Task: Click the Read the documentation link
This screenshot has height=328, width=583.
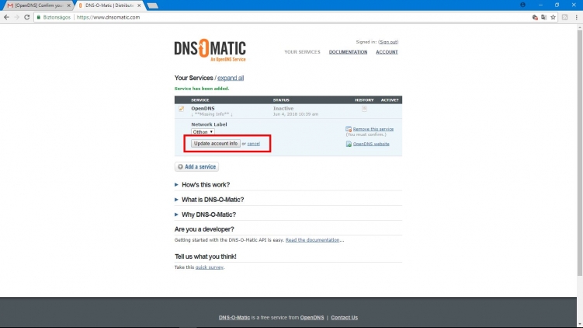Action: [x=312, y=240]
